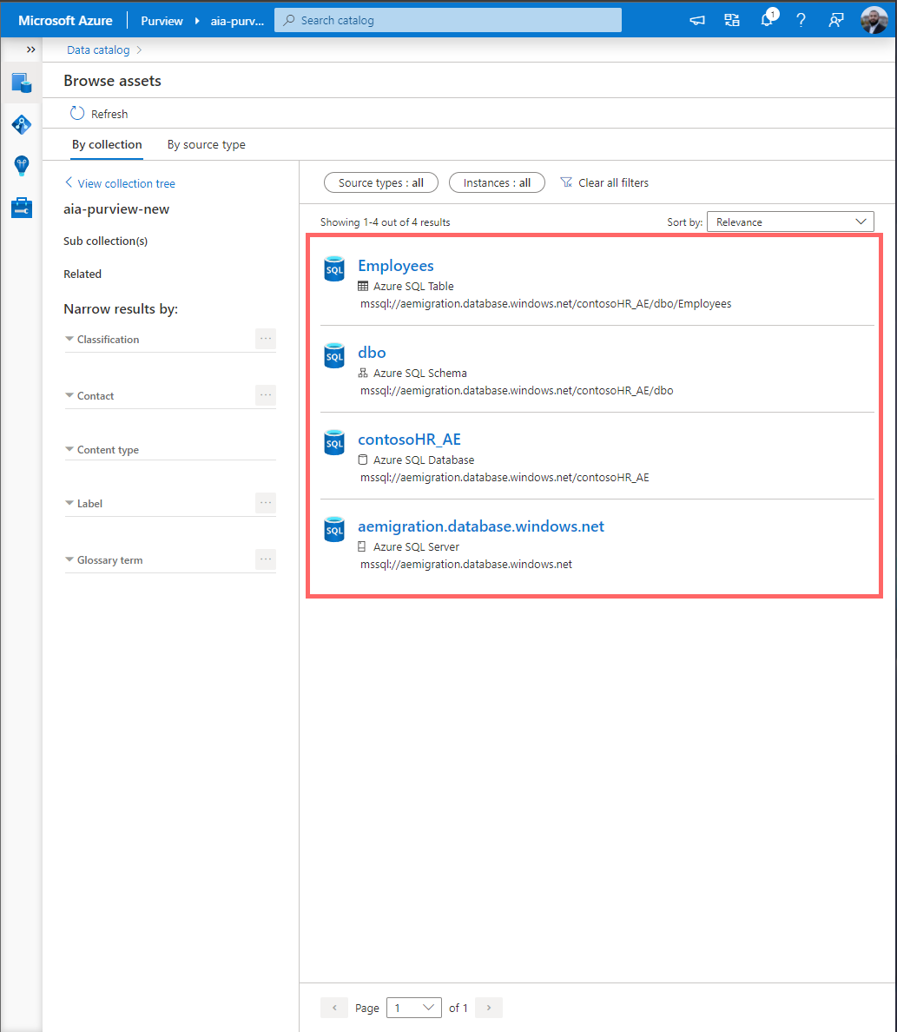Click the SQL icon beside aemigration.database.windows.net
This screenshot has height=1032, width=897.
coord(334,529)
